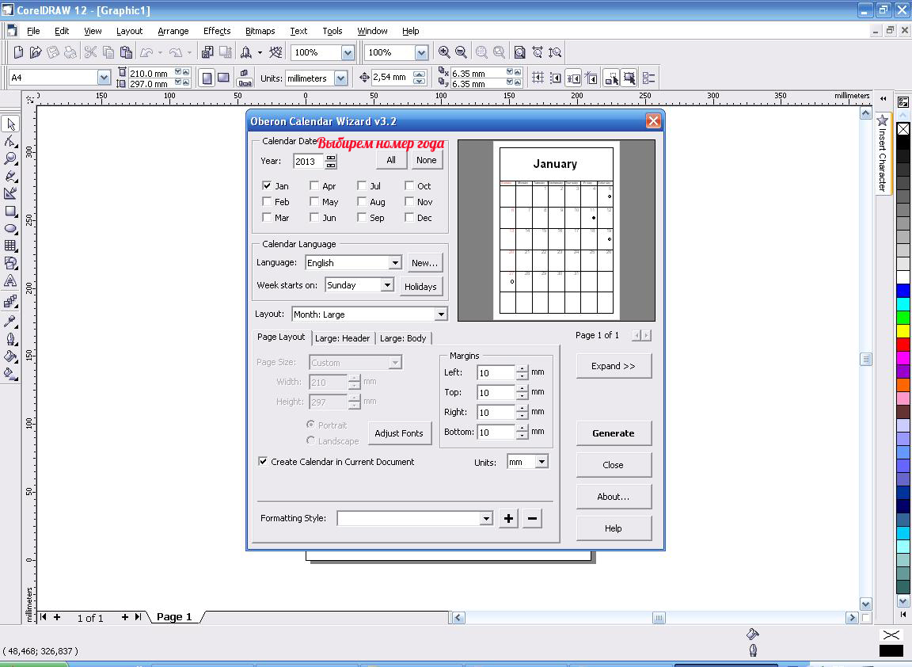Click the minus remove formatting style button
Viewport: 912px width, 667px height.
tap(532, 518)
